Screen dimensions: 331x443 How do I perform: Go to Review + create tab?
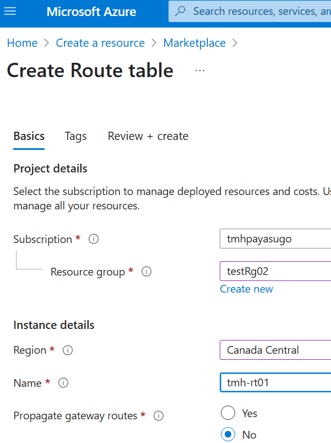coord(148,136)
